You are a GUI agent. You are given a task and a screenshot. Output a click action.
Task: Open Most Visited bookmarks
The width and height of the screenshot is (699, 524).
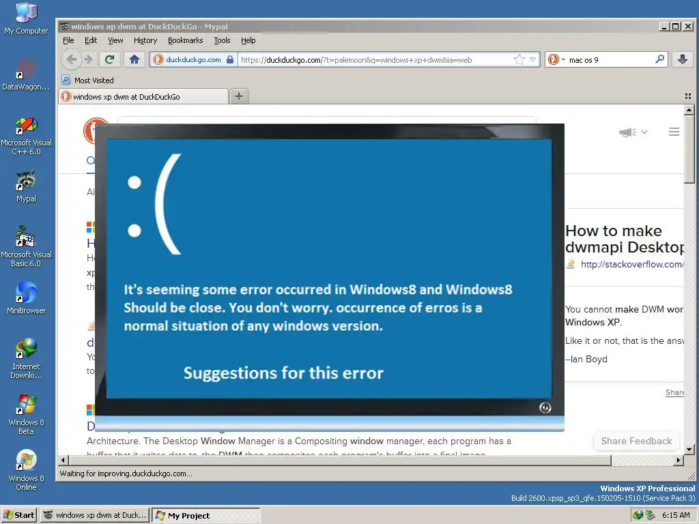pos(88,81)
